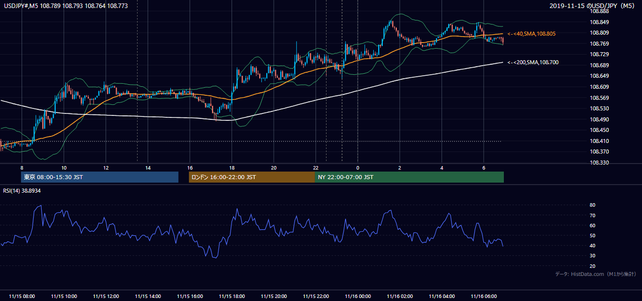Click time axis label 11/15 16:00
The height and width of the screenshot is (301, 642).
tap(189, 296)
